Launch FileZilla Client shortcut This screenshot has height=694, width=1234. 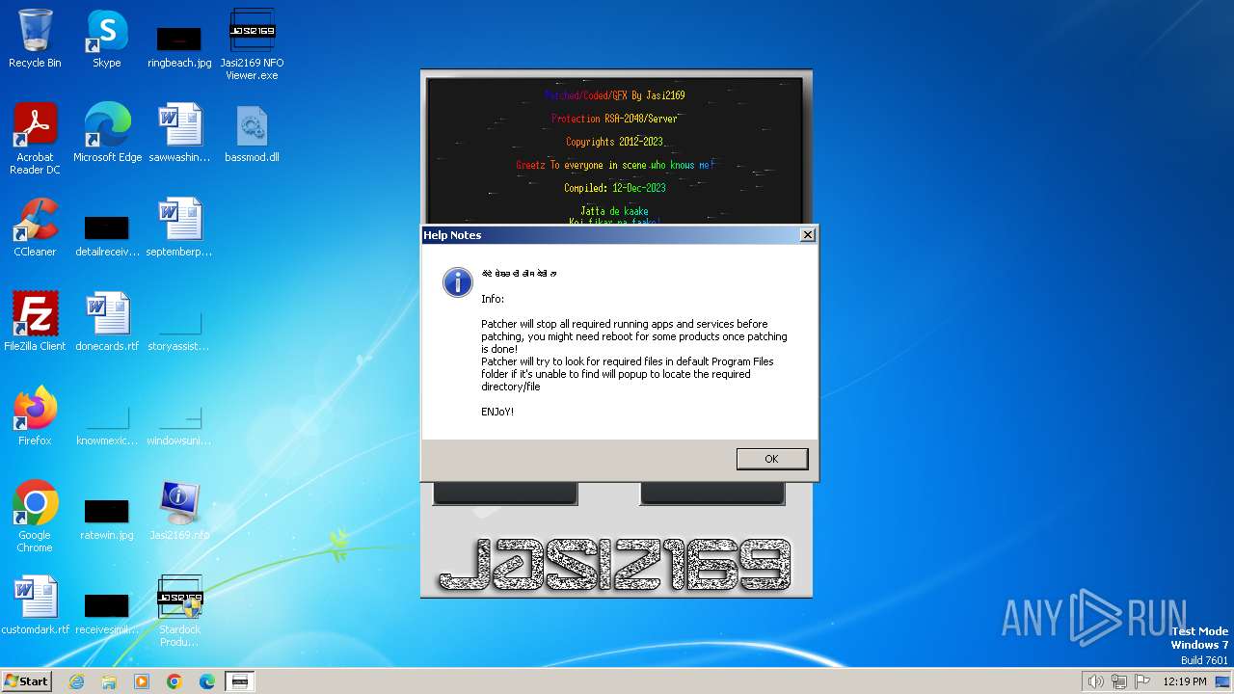35,322
